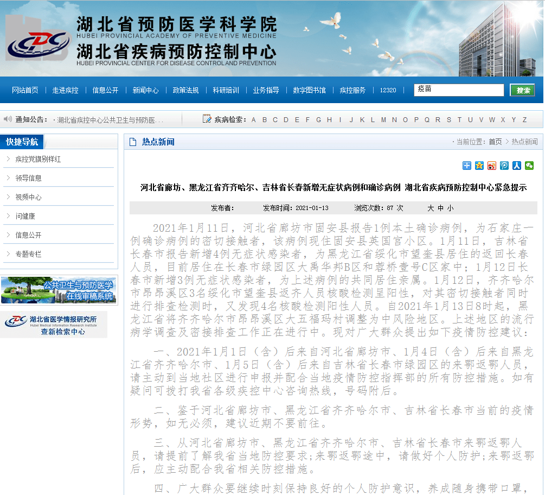Go to 首页 via the breadcrumb link
The height and width of the screenshot is (495, 545).
494,141
